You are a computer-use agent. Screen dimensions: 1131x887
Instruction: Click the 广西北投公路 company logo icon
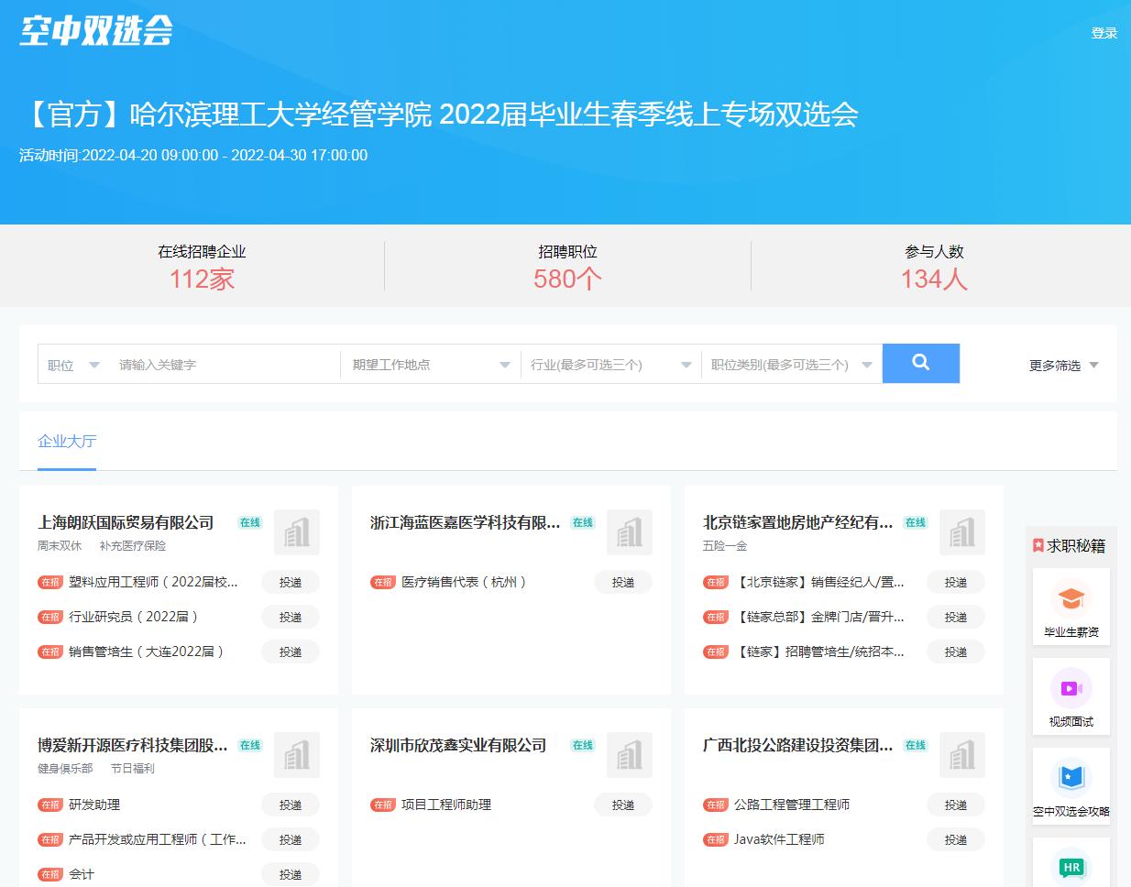(x=961, y=755)
